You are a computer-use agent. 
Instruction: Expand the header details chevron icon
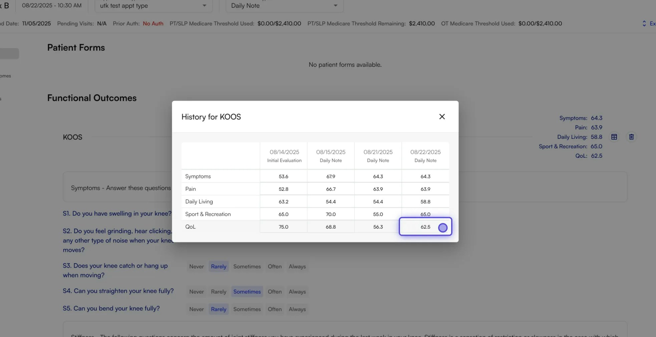pyautogui.click(x=644, y=23)
